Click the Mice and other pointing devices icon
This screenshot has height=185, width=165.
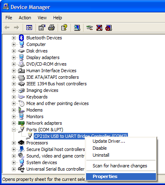tap(21, 103)
